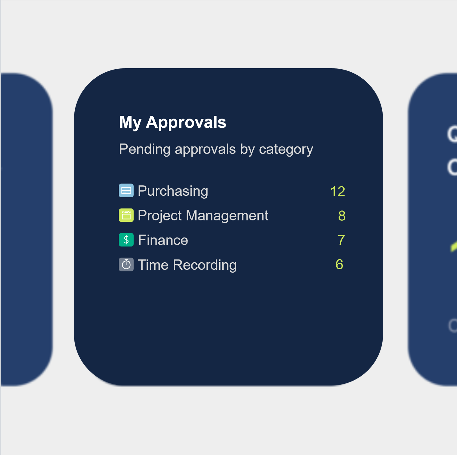Image resolution: width=457 pixels, height=455 pixels.
Task: Select the My Approvals card title
Action: pyautogui.click(x=173, y=122)
